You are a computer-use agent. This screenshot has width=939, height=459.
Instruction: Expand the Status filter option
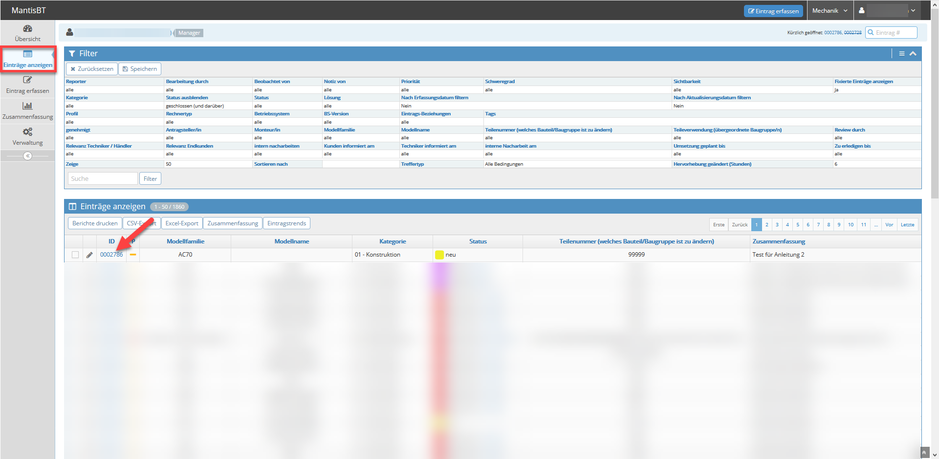(262, 98)
